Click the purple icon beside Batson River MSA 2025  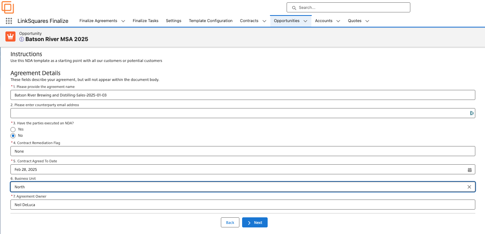click(x=22, y=39)
